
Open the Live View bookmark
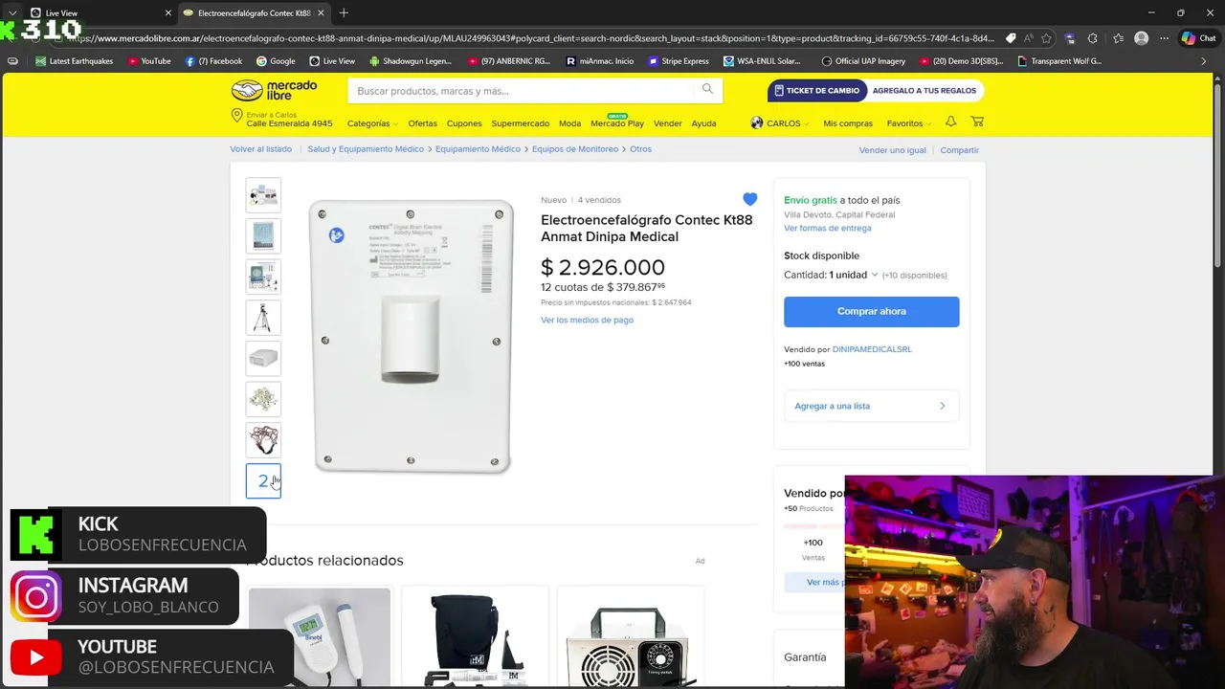(332, 61)
